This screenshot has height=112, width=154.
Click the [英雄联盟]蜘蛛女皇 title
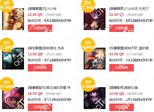[123, 88]
